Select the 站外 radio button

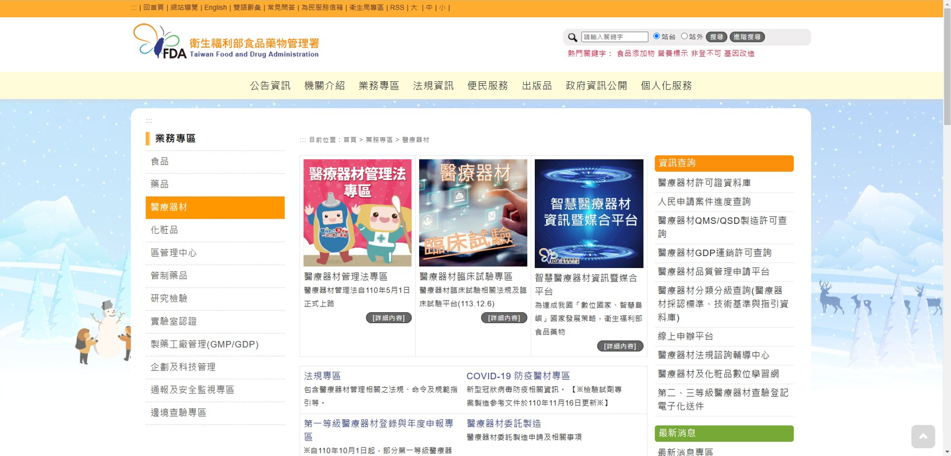pyautogui.click(x=684, y=36)
